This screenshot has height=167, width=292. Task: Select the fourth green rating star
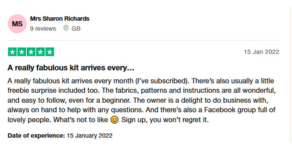click(x=40, y=52)
